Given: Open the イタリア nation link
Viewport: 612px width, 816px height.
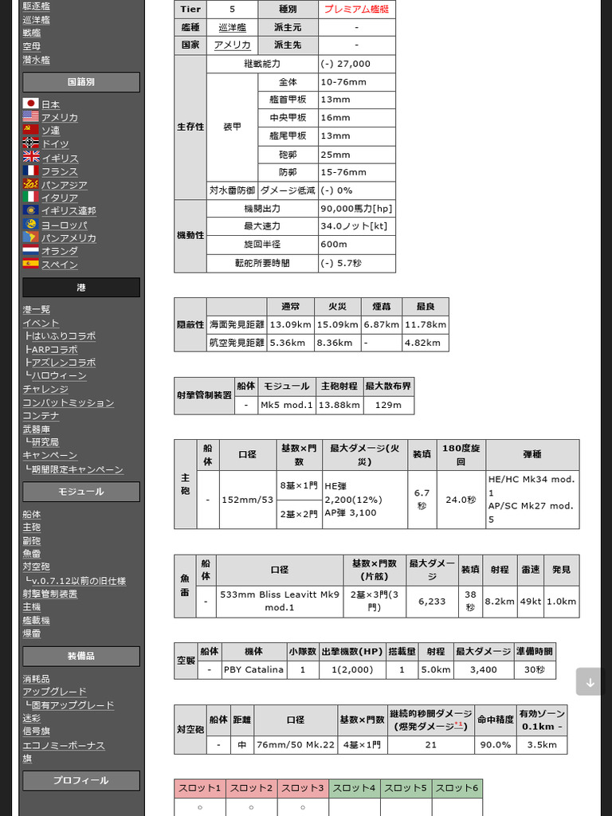Looking at the screenshot, I should (60, 198).
